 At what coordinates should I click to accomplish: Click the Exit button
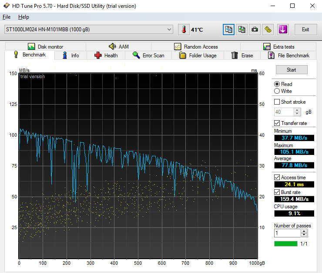(x=305, y=30)
